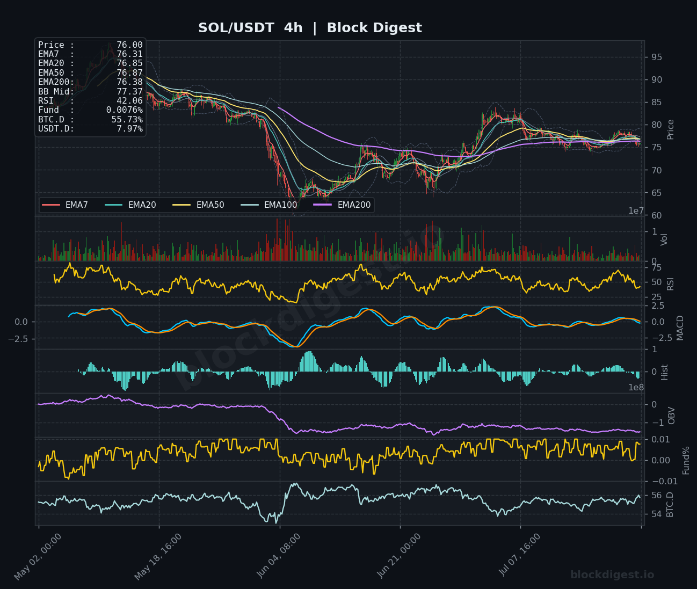Click the EMA50 value 76.87 row
The height and width of the screenshot is (589, 697).
pos(90,72)
